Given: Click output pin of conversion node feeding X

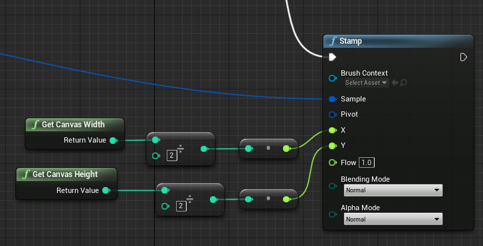Looking at the screenshot, I should tap(286, 149).
